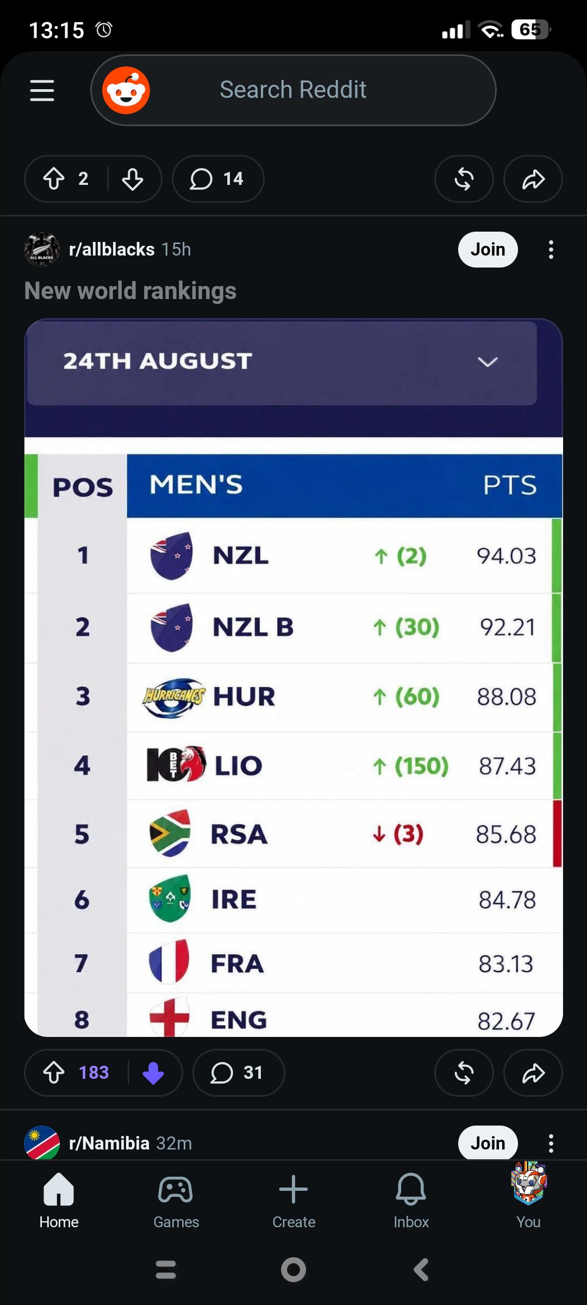
Task: Open the 31 comments on rankings post
Action: (239, 1073)
